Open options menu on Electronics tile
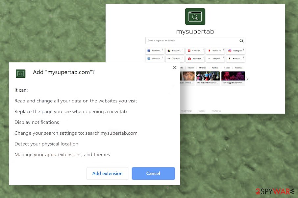298x198 pixels. (x=183, y=50)
